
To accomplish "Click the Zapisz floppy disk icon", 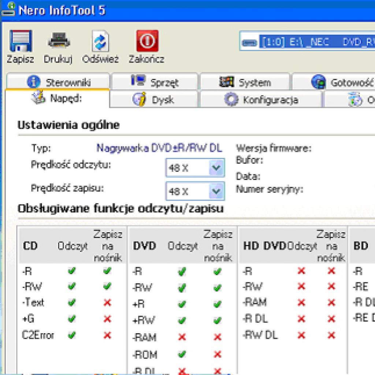I will (x=21, y=41).
